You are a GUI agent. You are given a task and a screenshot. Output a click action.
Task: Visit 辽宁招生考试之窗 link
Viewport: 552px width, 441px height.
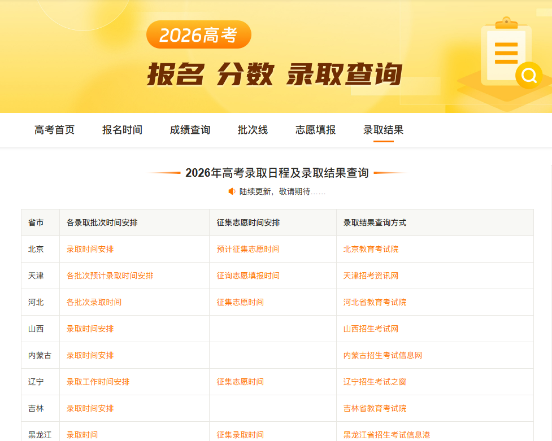[375, 382]
